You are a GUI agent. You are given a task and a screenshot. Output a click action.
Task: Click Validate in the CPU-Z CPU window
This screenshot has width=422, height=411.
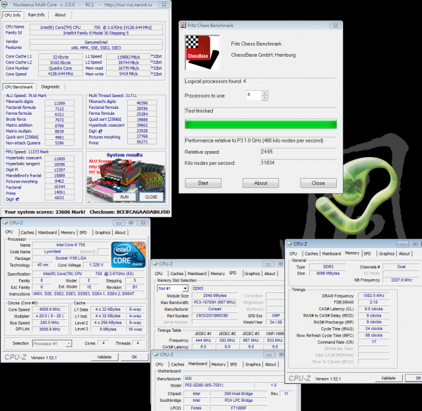104,357
